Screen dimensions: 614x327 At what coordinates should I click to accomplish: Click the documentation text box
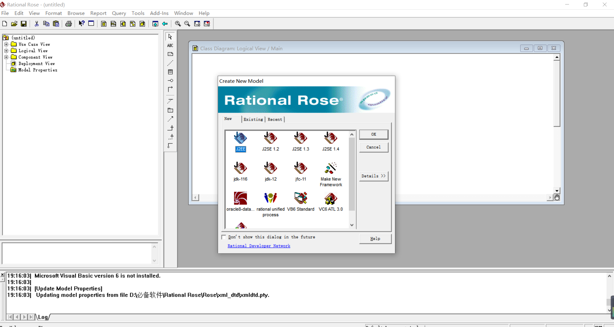tap(77, 254)
